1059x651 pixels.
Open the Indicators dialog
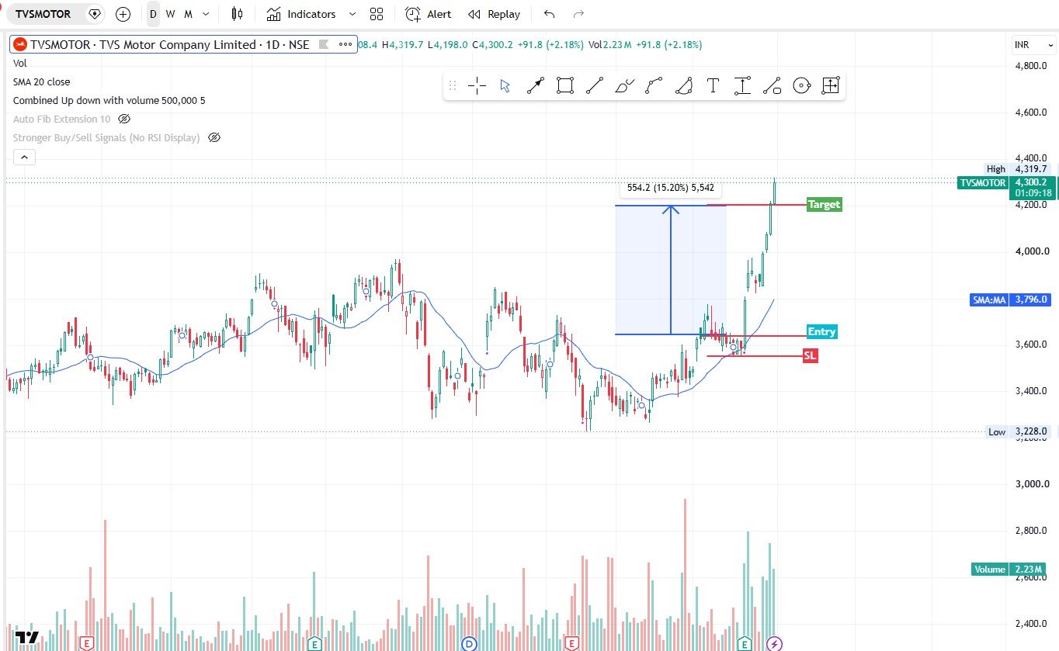tap(300, 14)
